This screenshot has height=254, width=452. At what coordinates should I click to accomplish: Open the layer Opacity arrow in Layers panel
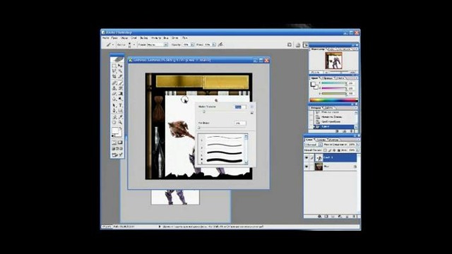pyautogui.click(x=357, y=145)
